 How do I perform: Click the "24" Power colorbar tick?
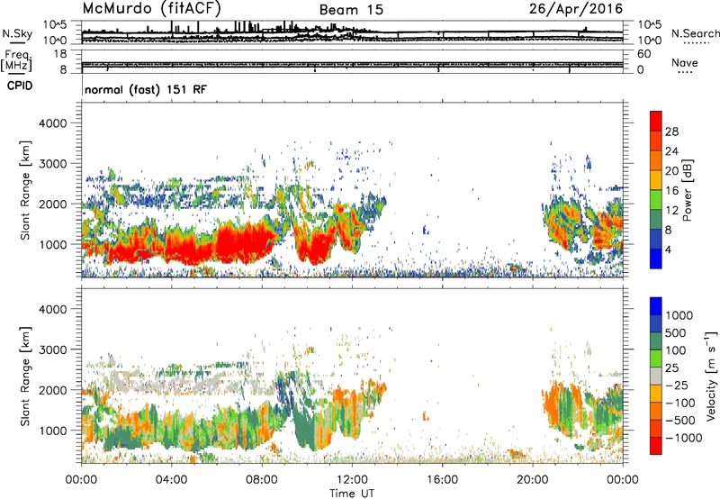[671, 151]
